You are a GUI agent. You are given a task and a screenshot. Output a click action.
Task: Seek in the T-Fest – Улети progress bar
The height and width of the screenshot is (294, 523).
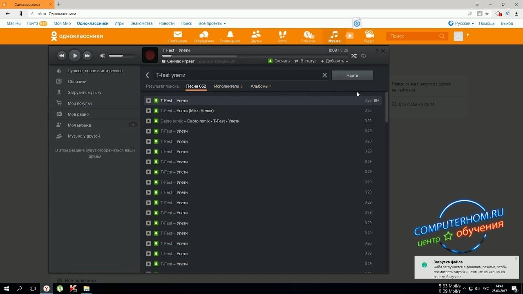(255, 56)
